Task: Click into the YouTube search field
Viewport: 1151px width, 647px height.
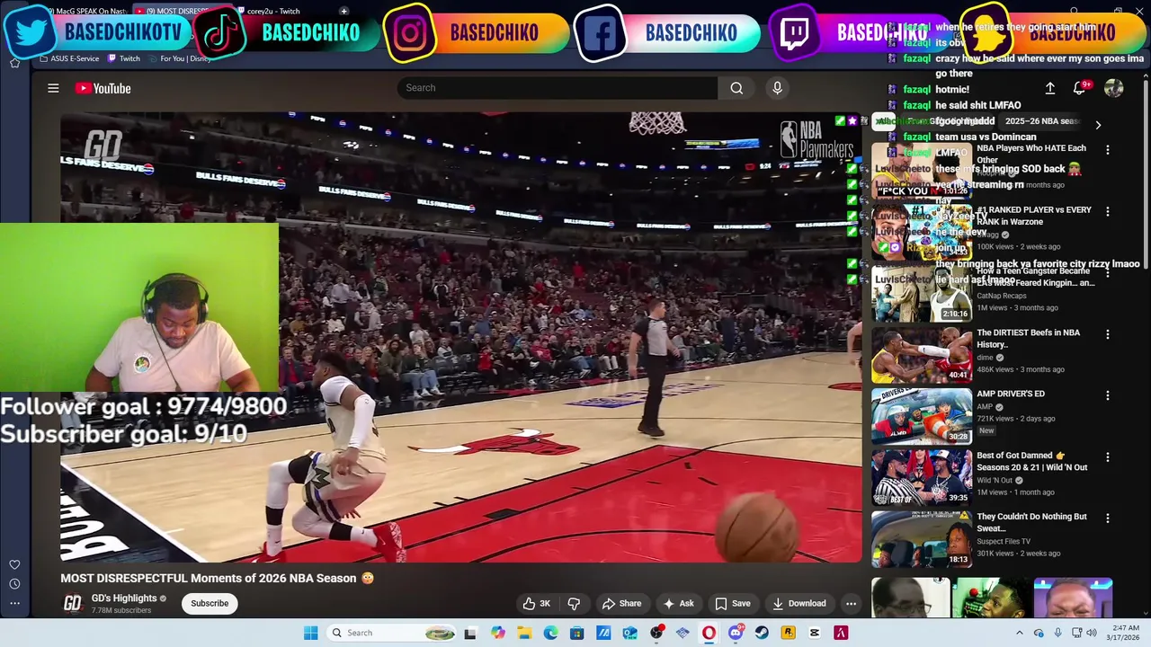Action: coord(558,88)
